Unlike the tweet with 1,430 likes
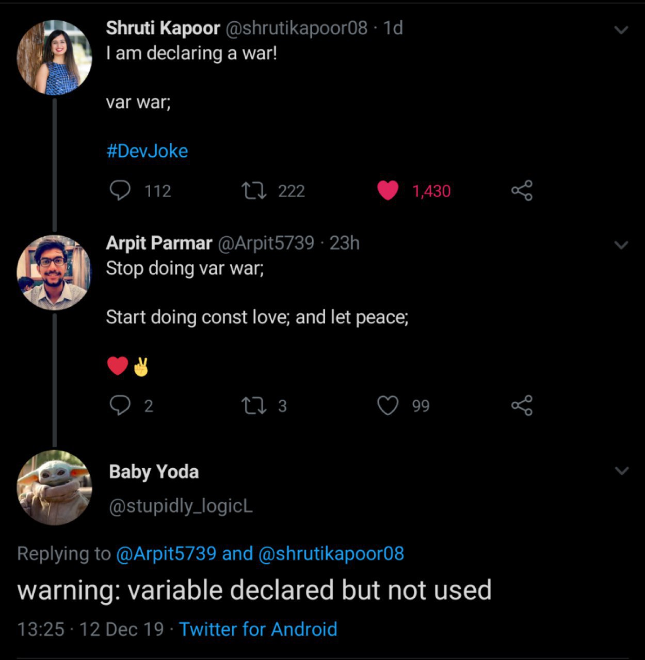The height and width of the screenshot is (660, 645). [x=388, y=190]
